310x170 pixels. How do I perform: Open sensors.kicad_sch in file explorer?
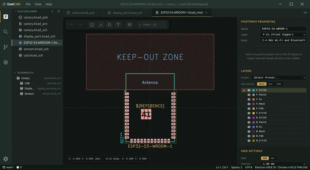[x=37, y=49]
